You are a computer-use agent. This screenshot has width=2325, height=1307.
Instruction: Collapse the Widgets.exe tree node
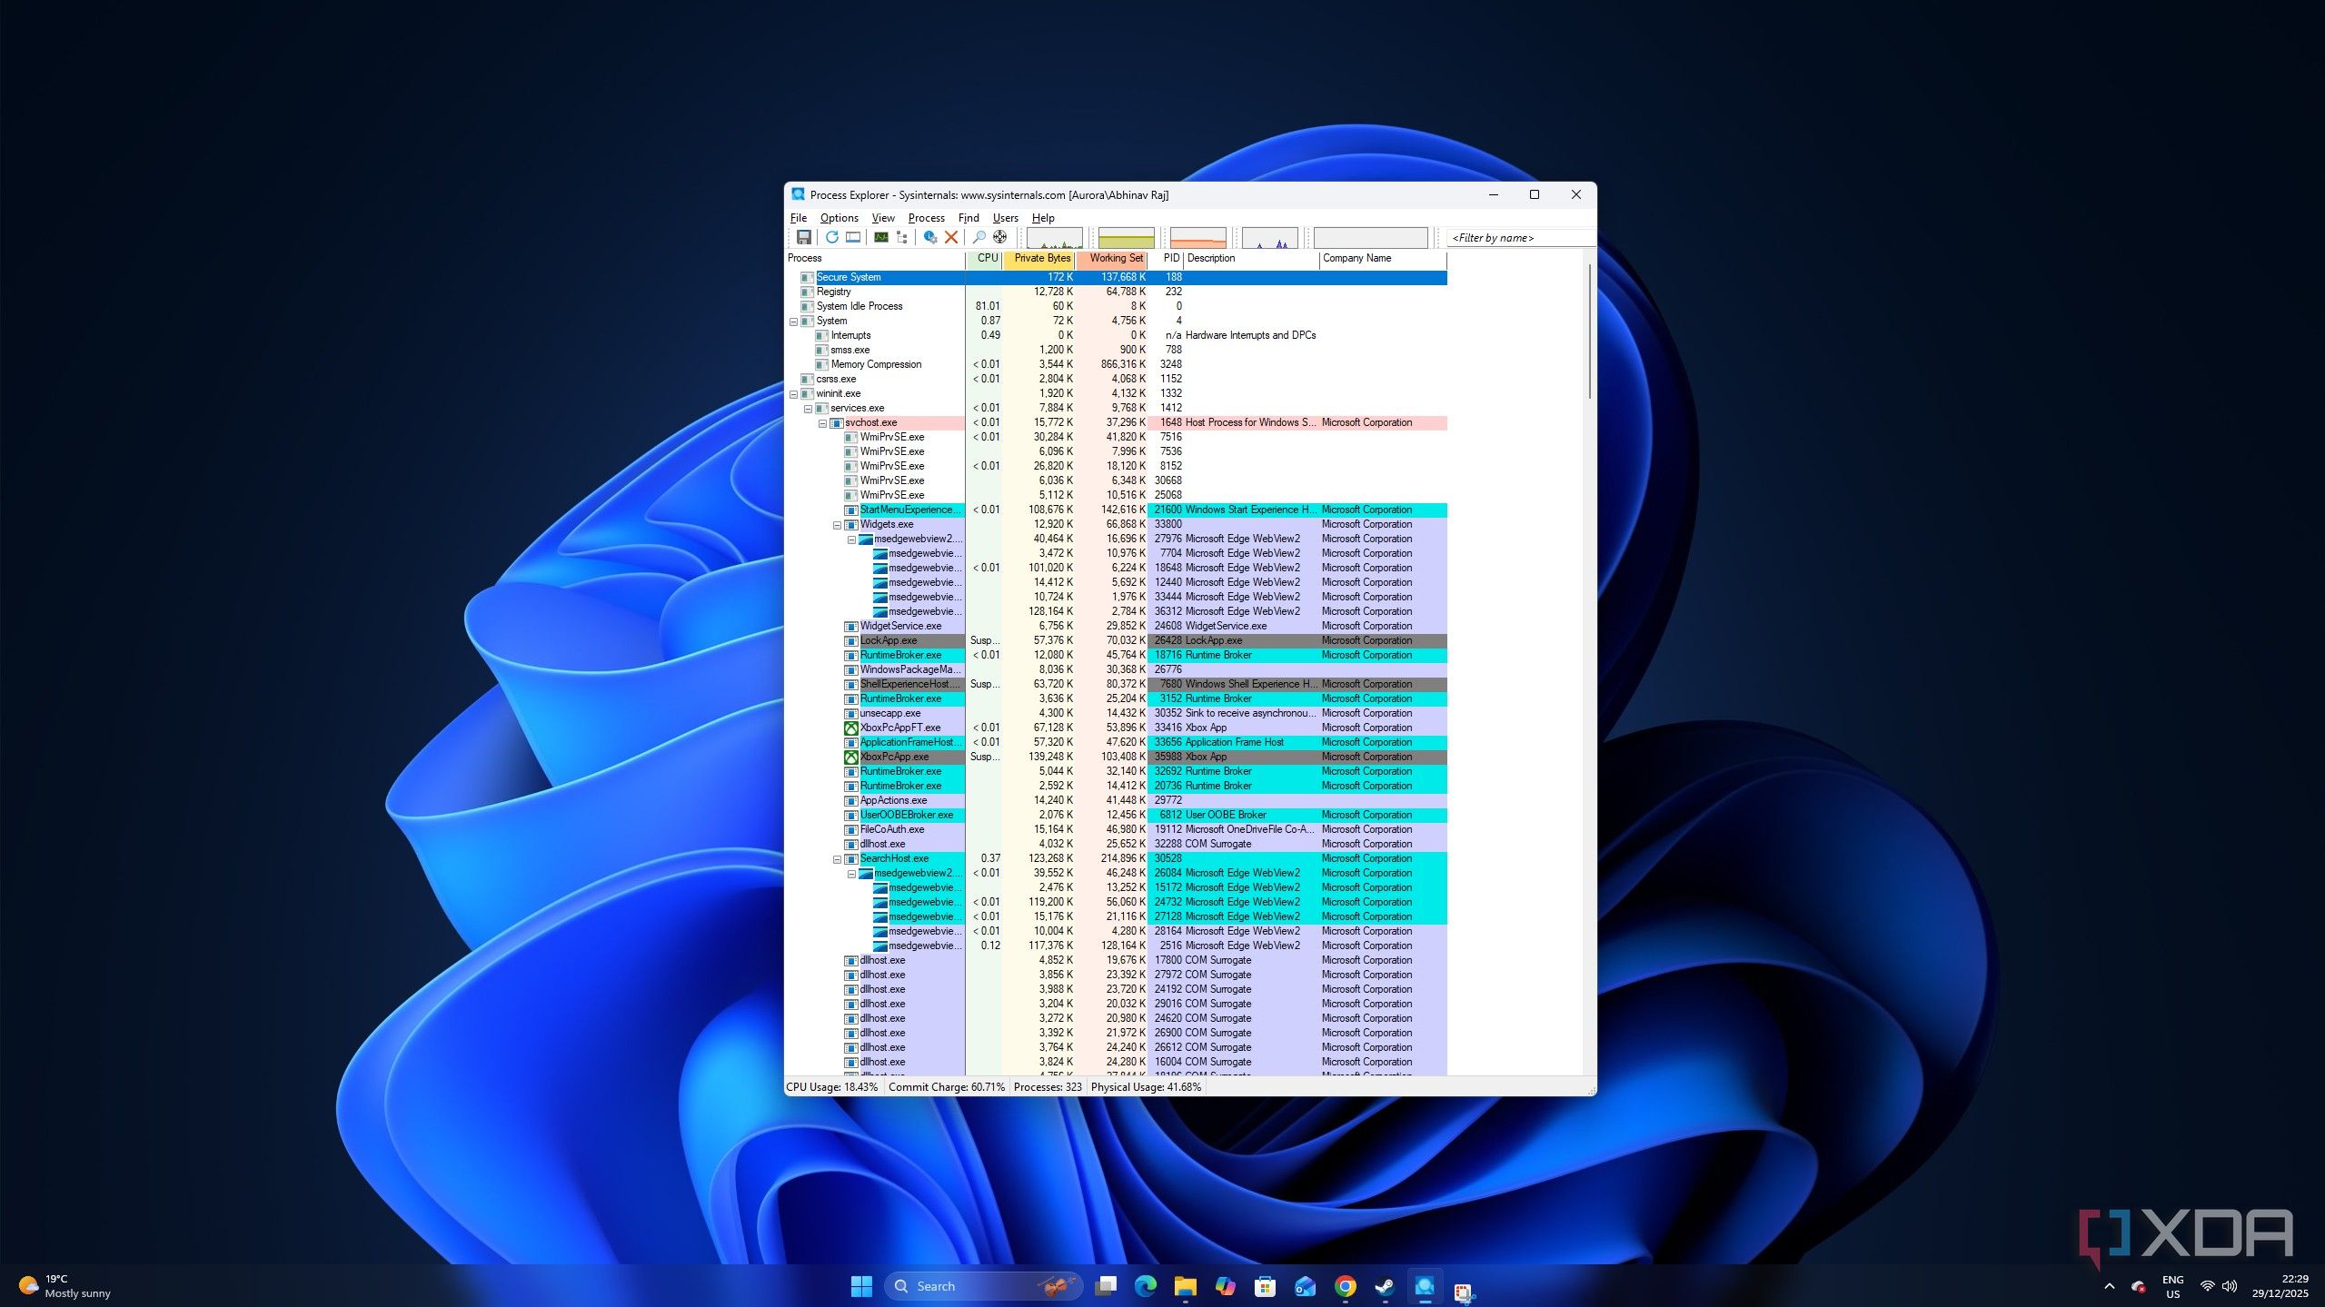pos(838,525)
